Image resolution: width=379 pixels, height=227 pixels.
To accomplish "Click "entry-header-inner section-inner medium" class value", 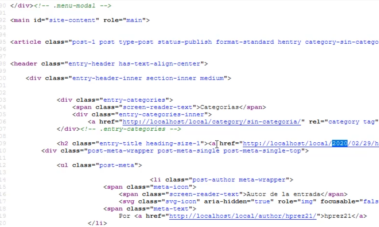I will pyautogui.click(x=149, y=79).
